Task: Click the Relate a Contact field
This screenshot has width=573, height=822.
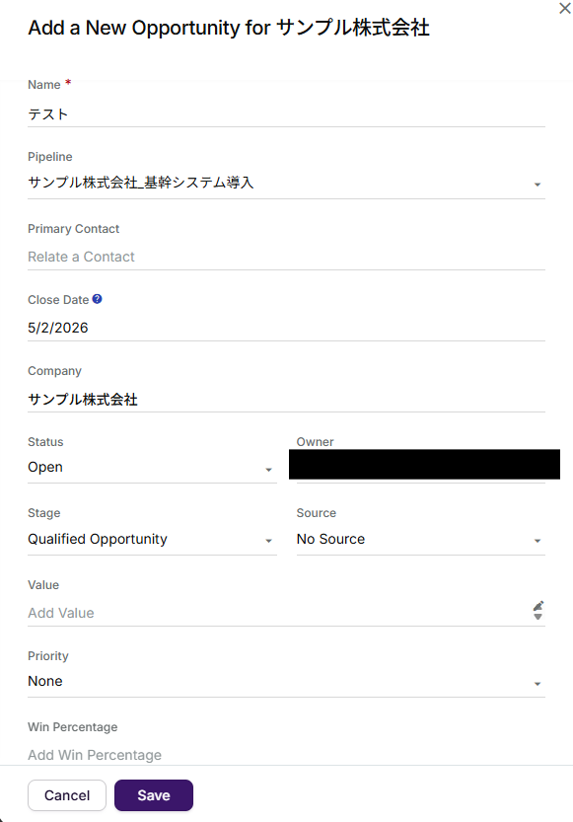Action: pos(286,257)
